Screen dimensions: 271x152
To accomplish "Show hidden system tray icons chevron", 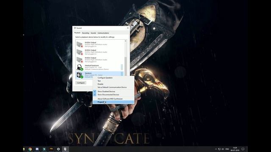I will coord(216,149).
